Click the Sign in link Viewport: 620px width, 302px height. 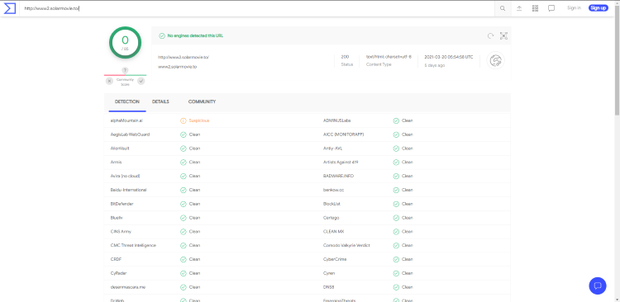(574, 8)
